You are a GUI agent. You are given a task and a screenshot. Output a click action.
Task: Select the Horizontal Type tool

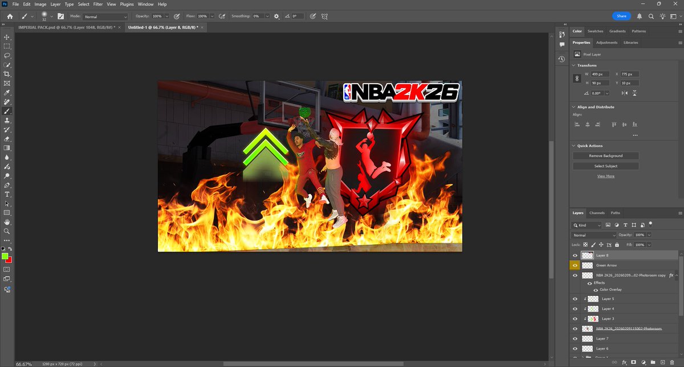tap(7, 195)
